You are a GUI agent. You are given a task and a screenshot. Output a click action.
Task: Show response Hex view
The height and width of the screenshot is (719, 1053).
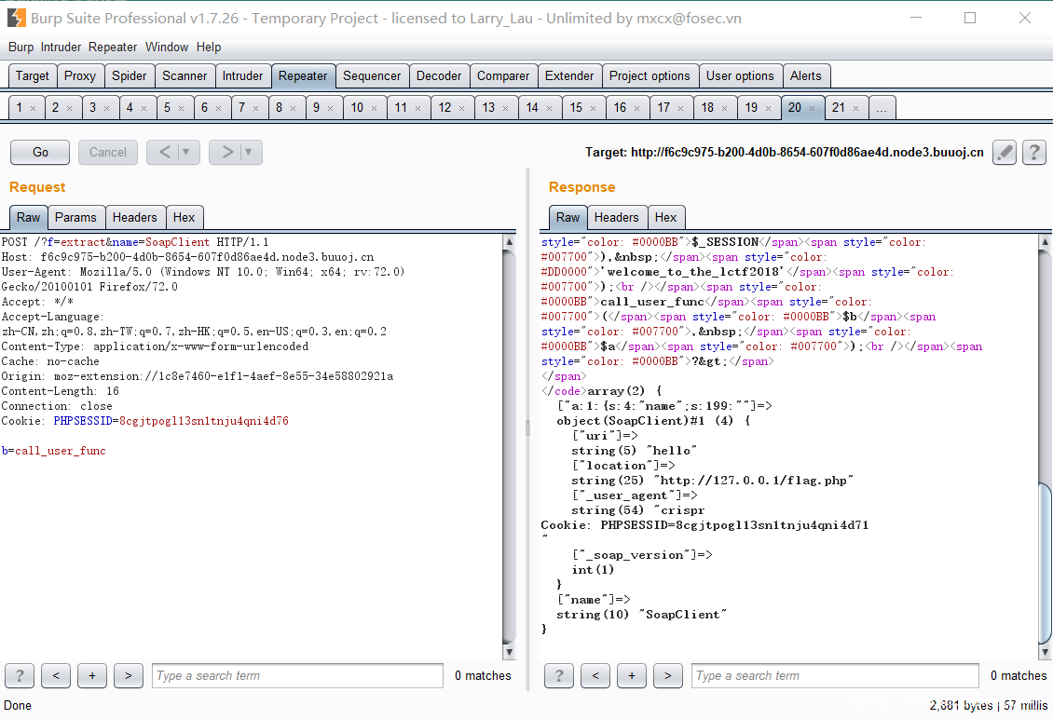(665, 218)
